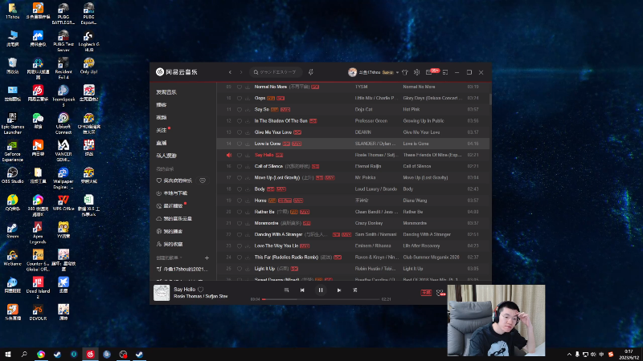Viewport: 643px width, 361px height.
Task: Open the settings gear icon in title bar
Action: tap(416, 72)
